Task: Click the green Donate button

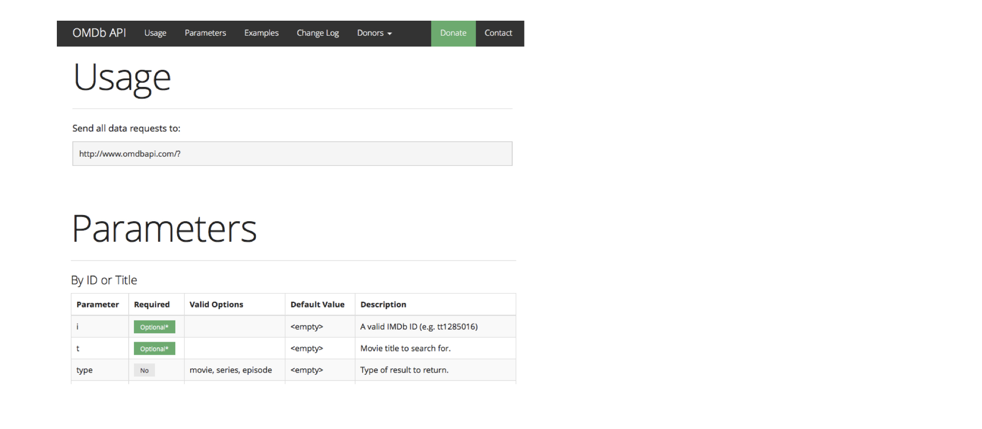Action: (453, 34)
